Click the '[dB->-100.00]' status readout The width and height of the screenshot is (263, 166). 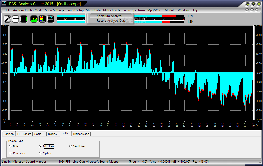[x=181, y=162]
